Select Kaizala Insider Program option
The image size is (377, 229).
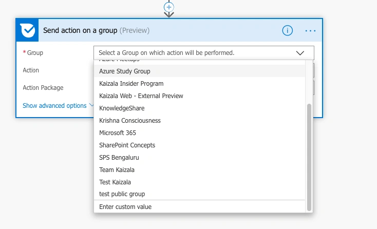tap(200, 83)
